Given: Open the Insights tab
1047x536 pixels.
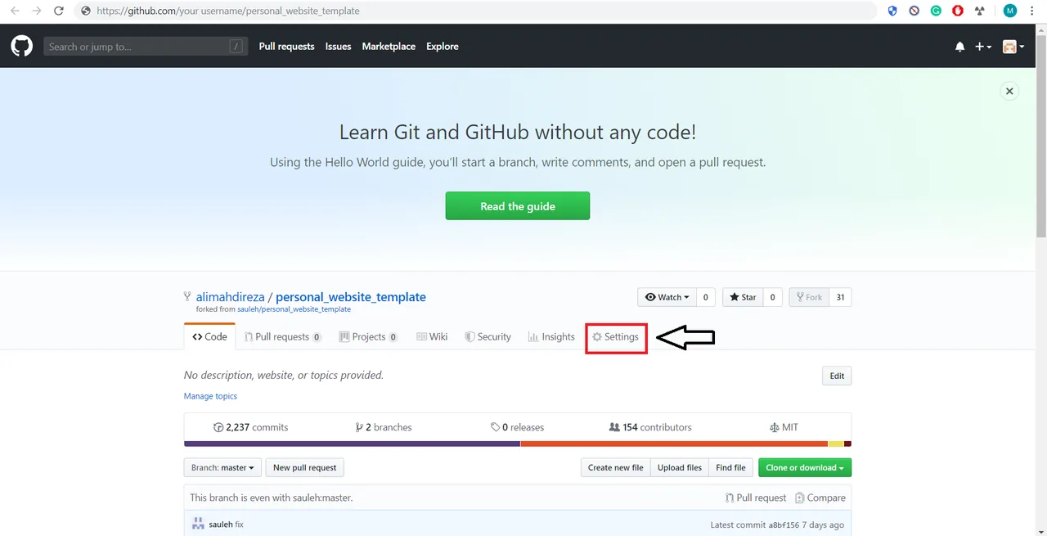Looking at the screenshot, I should [551, 336].
